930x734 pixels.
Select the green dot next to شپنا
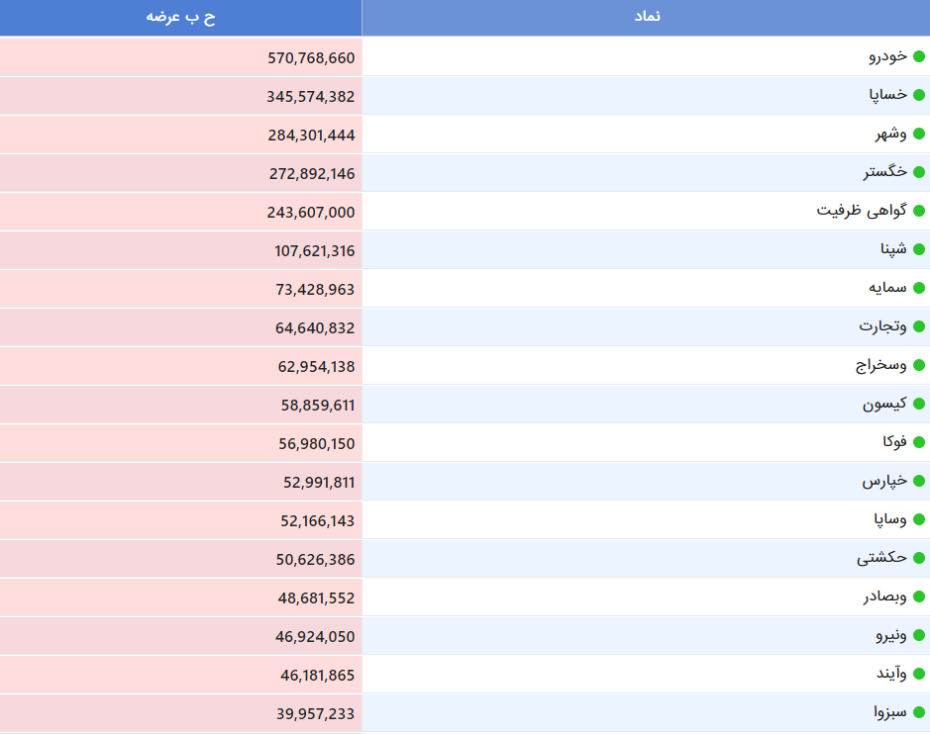point(919,249)
